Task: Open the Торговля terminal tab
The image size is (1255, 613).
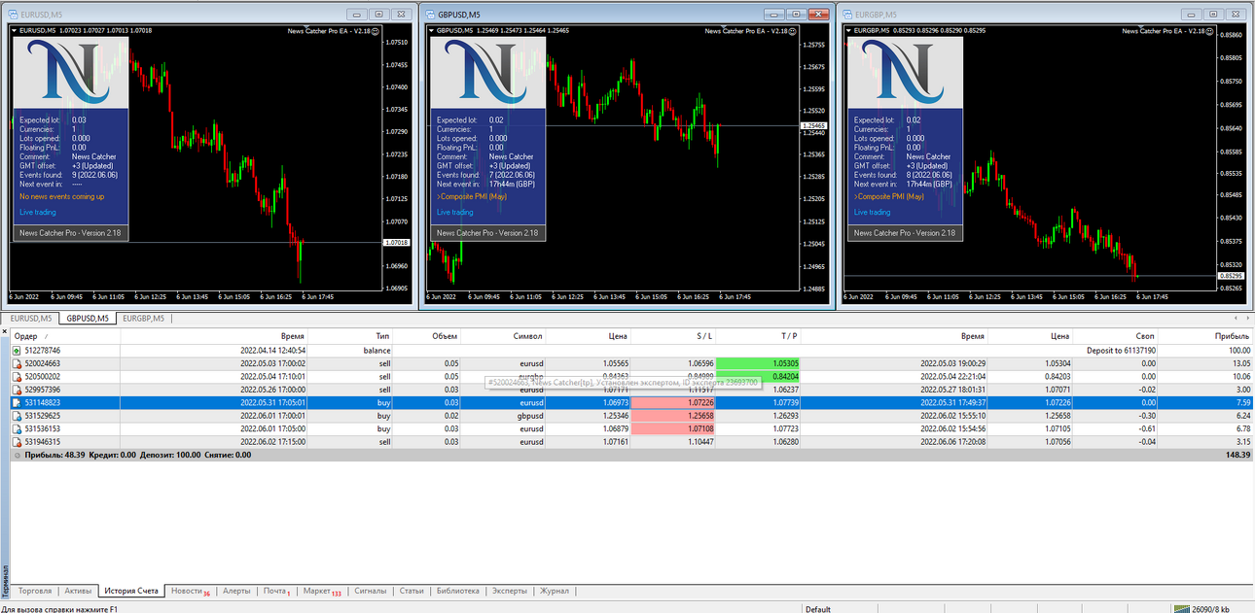Action: pyautogui.click(x=36, y=591)
